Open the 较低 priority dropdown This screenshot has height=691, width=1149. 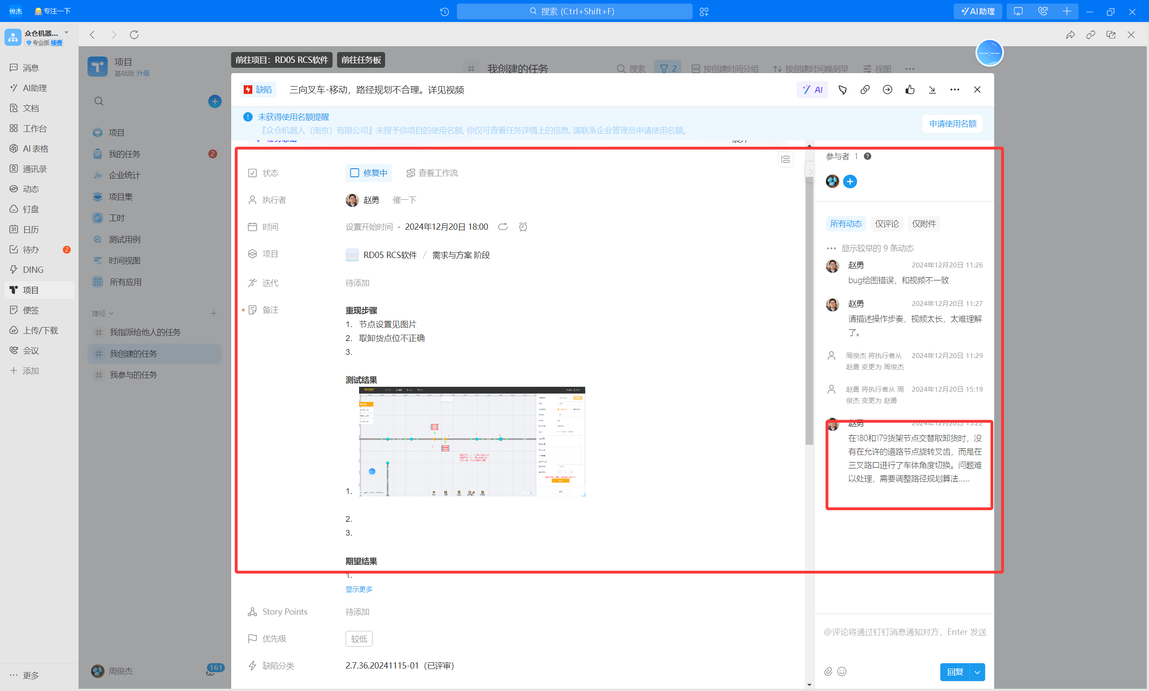(359, 639)
